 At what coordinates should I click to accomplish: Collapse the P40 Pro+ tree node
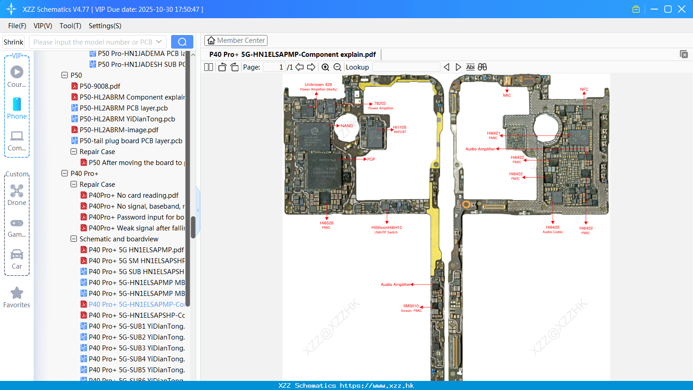pyautogui.click(x=64, y=173)
